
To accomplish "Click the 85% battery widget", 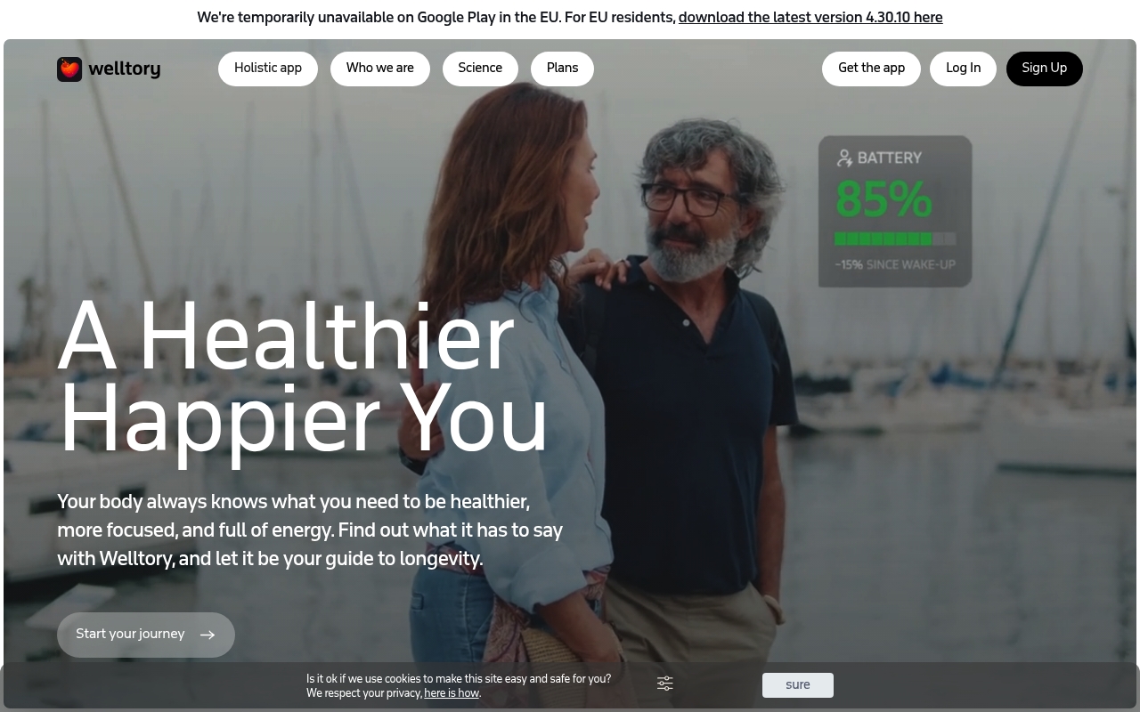I will [895, 211].
